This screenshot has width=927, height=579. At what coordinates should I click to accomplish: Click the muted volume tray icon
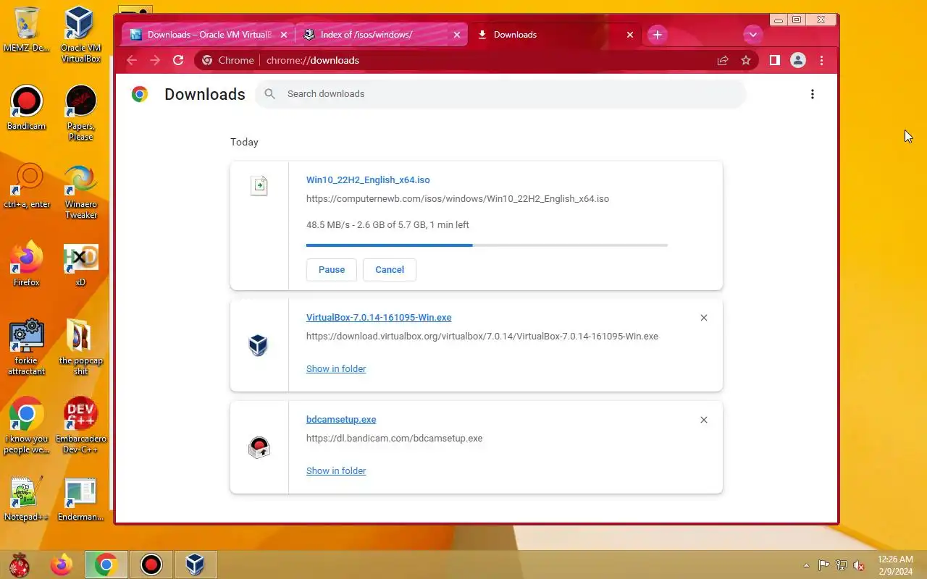(859, 565)
